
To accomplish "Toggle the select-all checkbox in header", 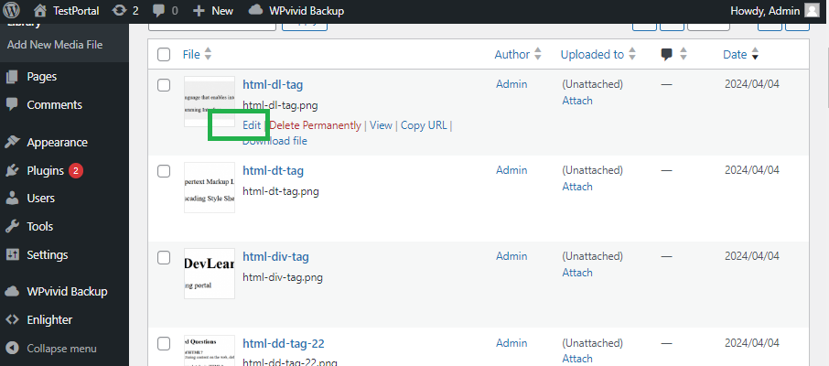I will 164,55.
